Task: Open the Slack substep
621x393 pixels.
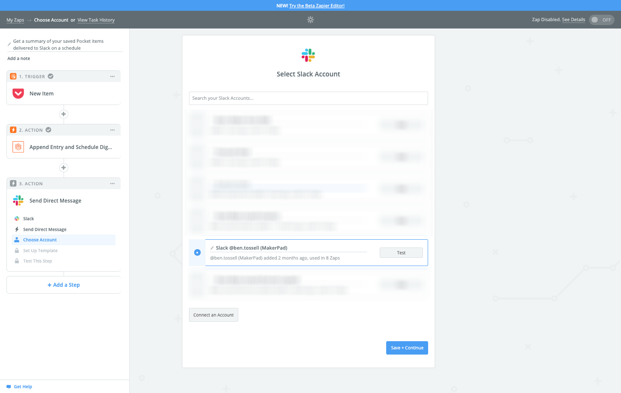Action: click(x=64, y=219)
